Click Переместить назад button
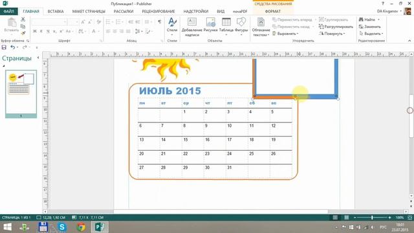 (291, 27)
